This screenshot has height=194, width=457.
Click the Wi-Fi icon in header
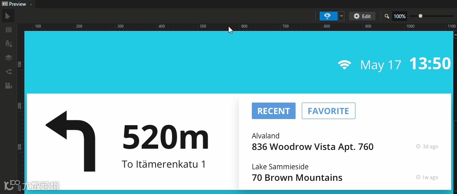coord(344,64)
